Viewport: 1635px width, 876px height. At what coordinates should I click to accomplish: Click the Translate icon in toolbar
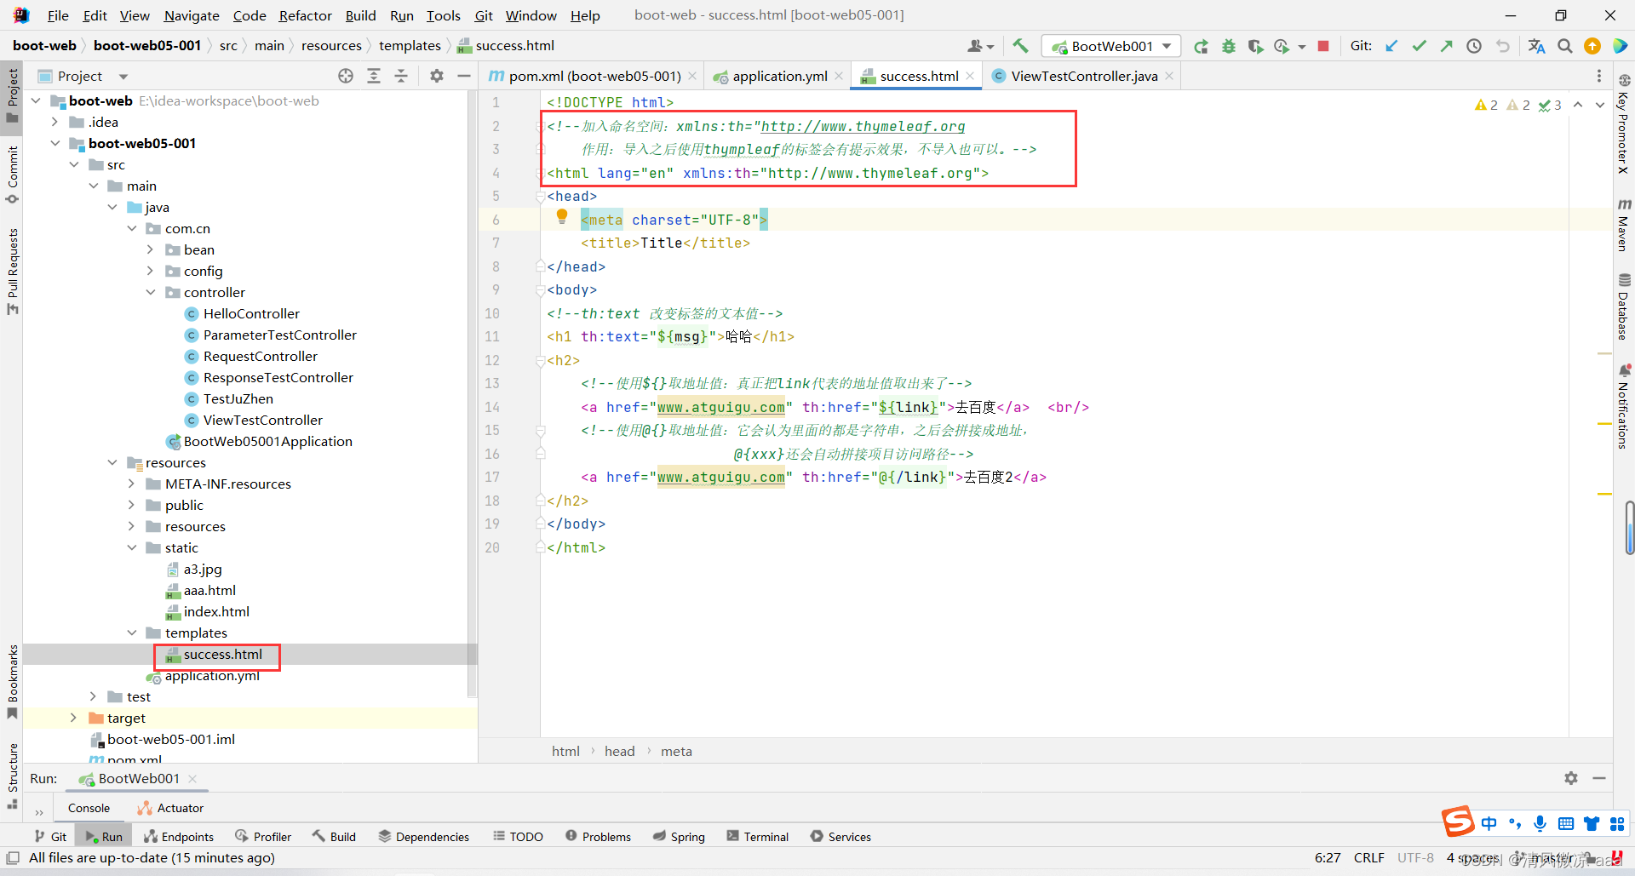coord(1536,46)
